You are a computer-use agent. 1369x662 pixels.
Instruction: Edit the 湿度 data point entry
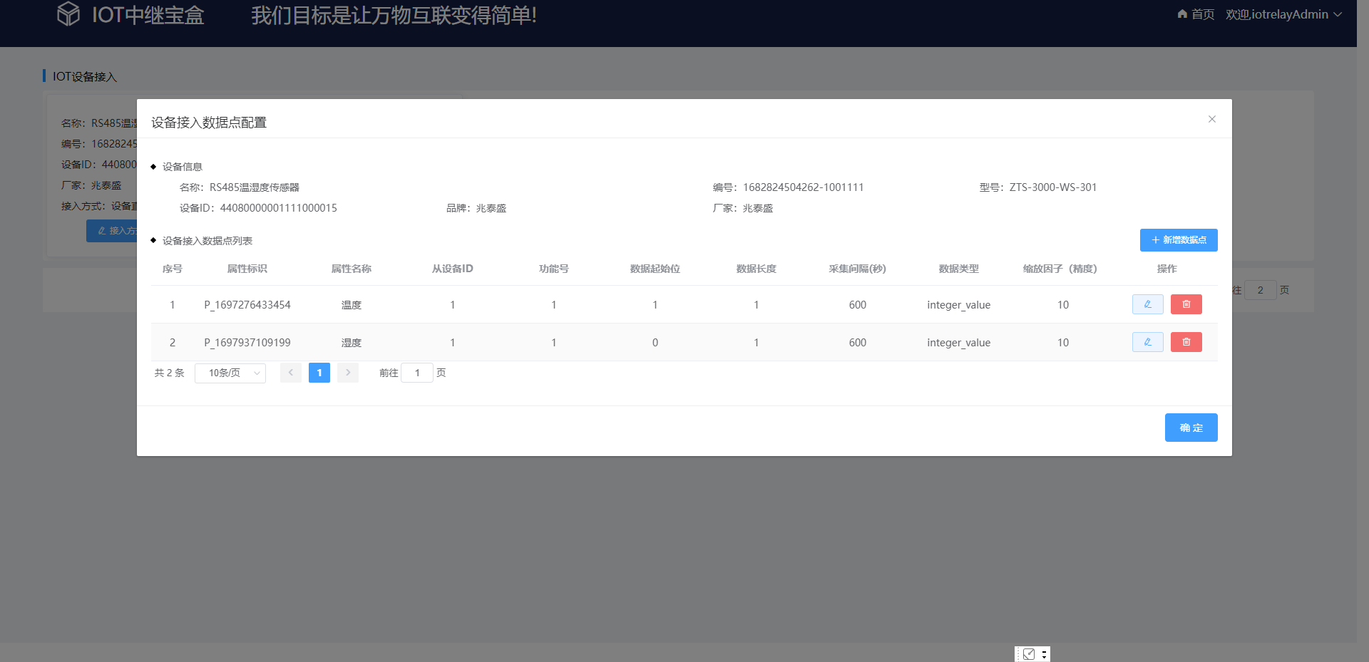click(1147, 342)
